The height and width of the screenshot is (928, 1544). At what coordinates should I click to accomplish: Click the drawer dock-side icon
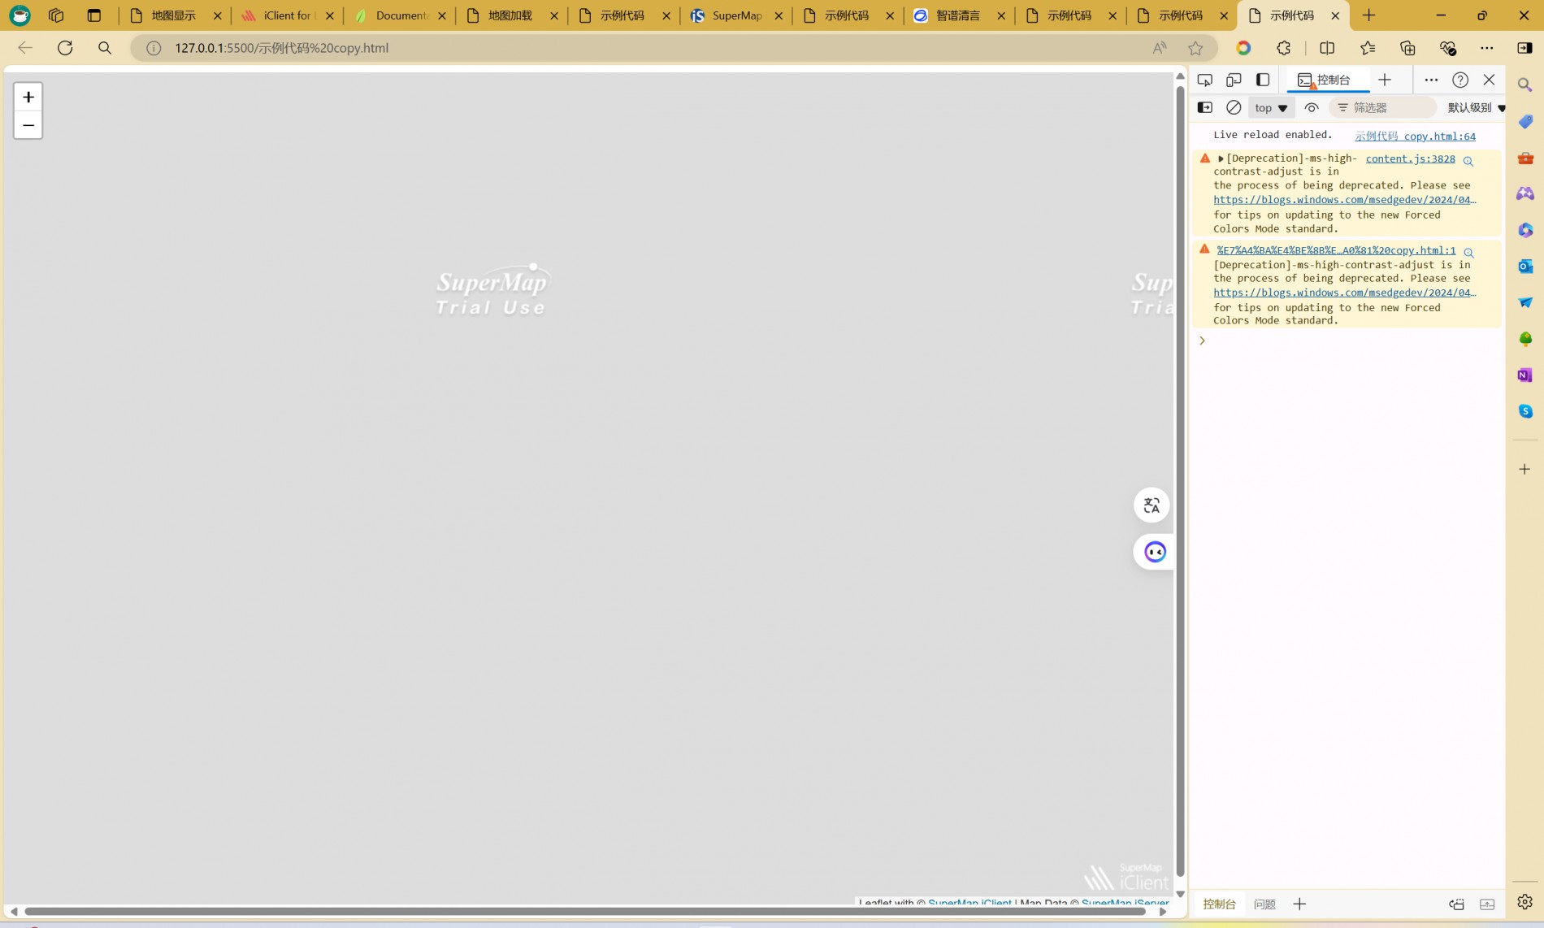(x=1456, y=904)
